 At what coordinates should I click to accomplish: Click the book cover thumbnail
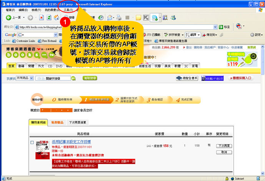point(43,150)
